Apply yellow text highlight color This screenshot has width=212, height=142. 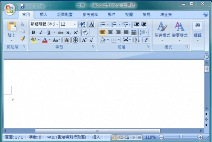33,40
